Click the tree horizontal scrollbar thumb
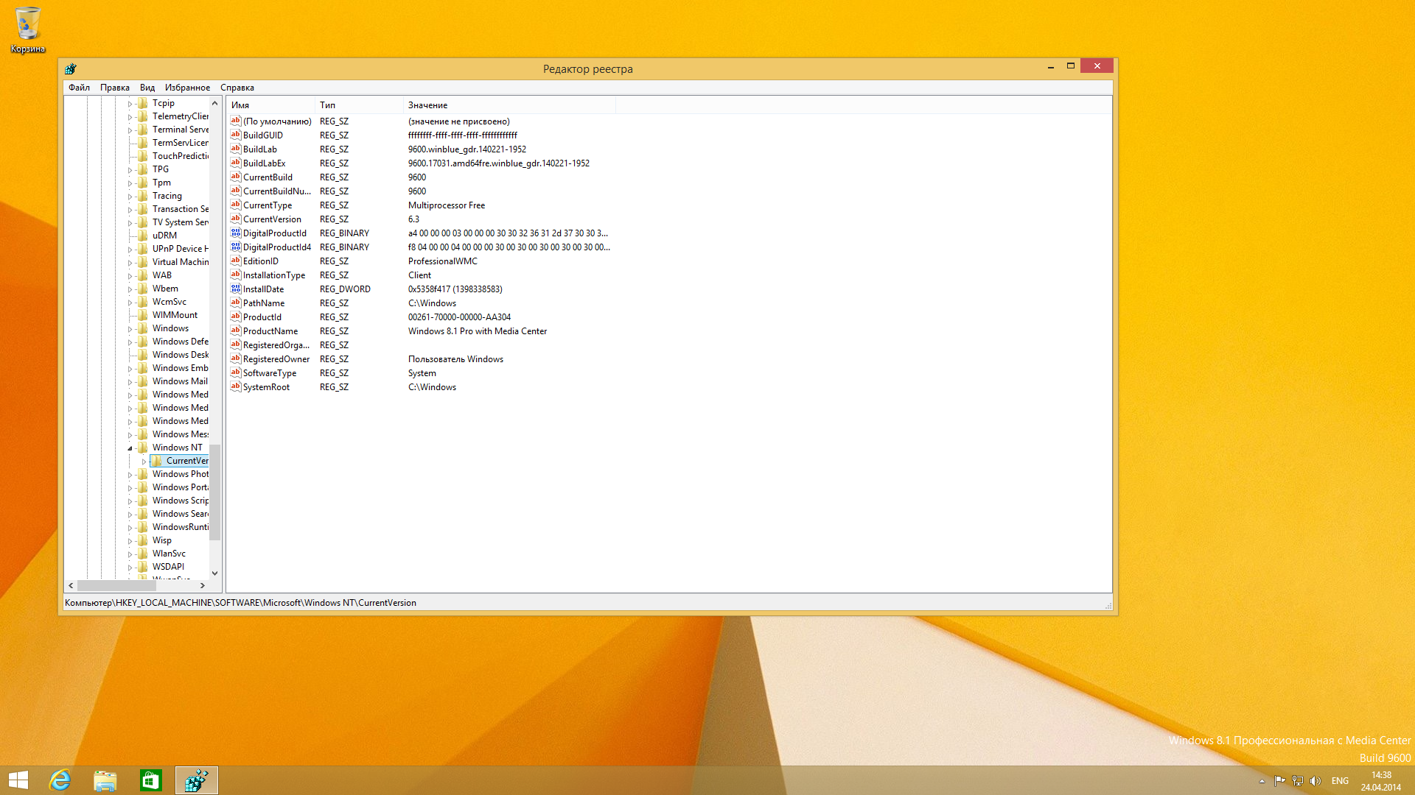 point(116,585)
